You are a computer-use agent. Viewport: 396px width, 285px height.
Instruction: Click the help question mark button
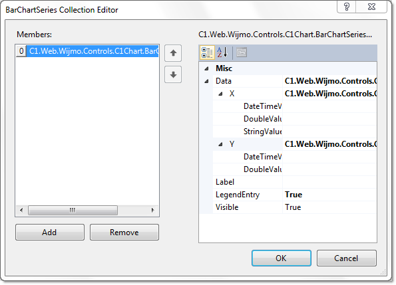pos(347,7)
